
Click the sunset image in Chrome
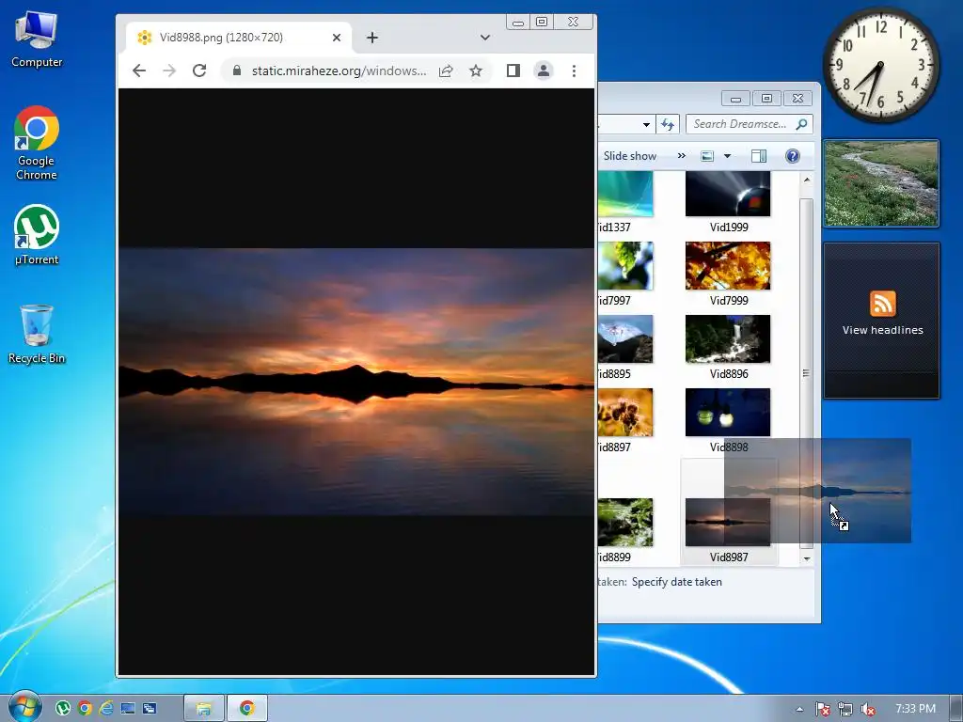(x=356, y=382)
